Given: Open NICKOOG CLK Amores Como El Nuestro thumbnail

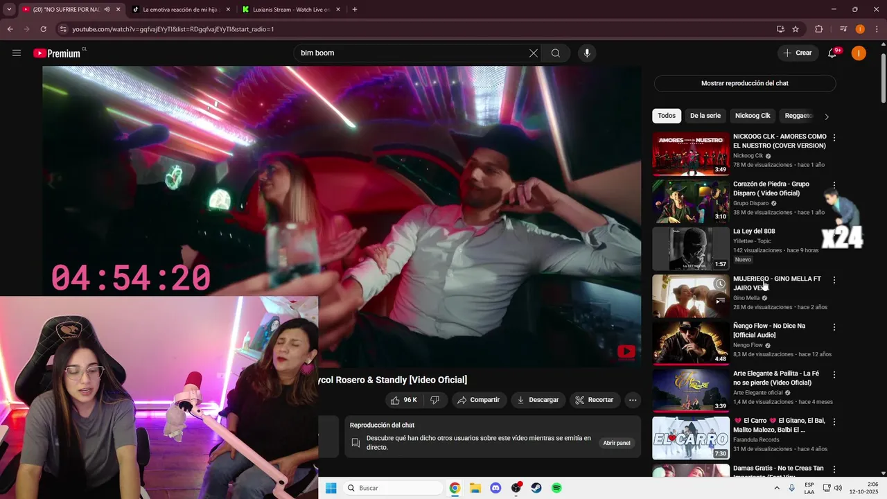Looking at the screenshot, I should [691, 154].
